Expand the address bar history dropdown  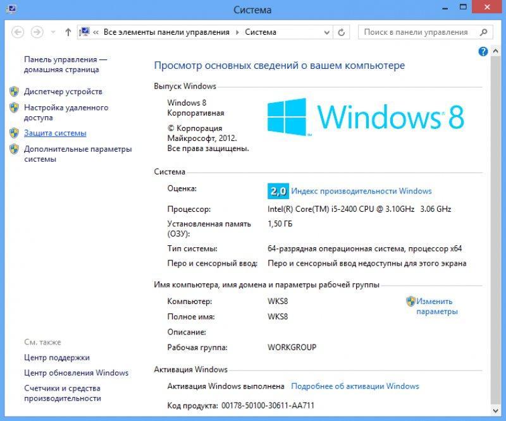pyautogui.click(x=326, y=32)
